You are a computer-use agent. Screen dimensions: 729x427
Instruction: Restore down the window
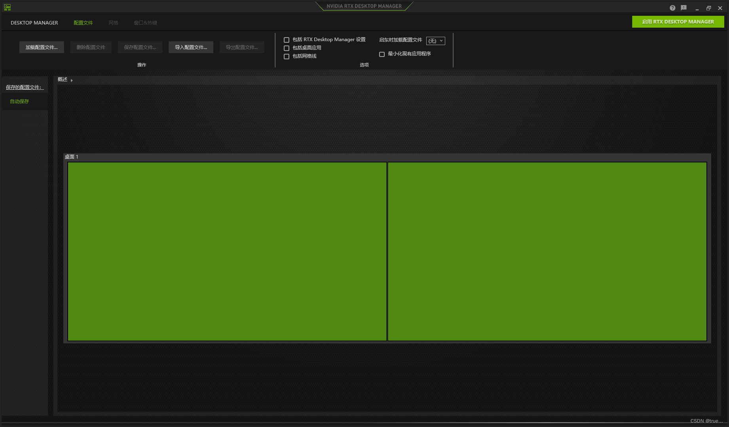pyautogui.click(x=708, y=8)
